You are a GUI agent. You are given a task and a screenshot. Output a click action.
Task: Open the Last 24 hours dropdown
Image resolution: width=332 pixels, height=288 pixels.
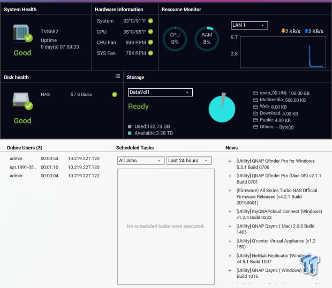pos(189,161)
